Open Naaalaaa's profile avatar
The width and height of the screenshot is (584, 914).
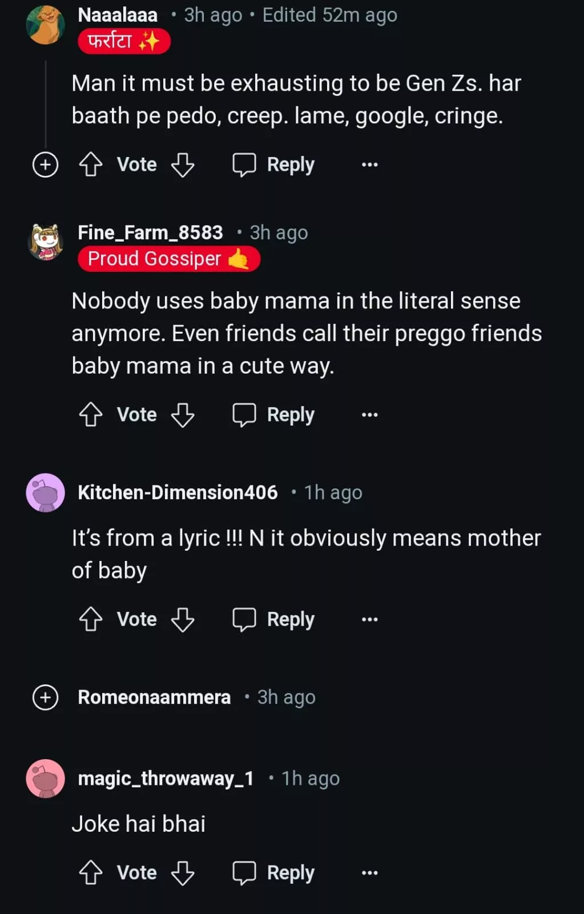pos(46,25)
